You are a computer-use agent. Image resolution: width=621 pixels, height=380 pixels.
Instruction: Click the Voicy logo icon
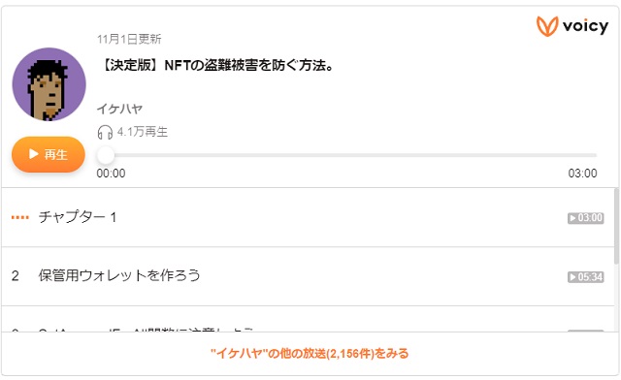tap(547, 26)
